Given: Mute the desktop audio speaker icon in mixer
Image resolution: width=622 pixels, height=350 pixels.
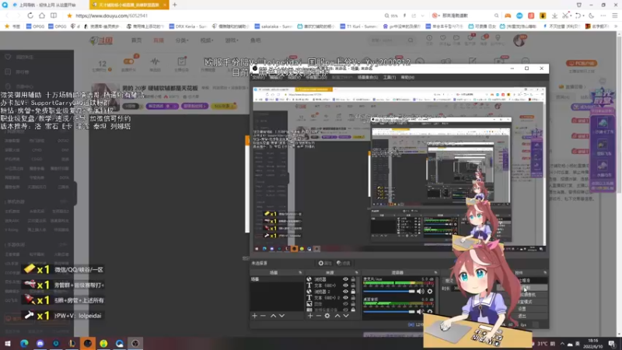Looking at the screenshot, I should [421, 312].
